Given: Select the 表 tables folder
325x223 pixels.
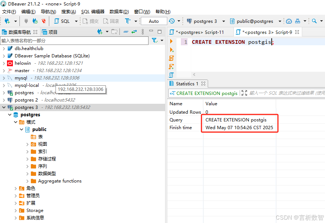Looking at the screenshot, I should 37,137.
